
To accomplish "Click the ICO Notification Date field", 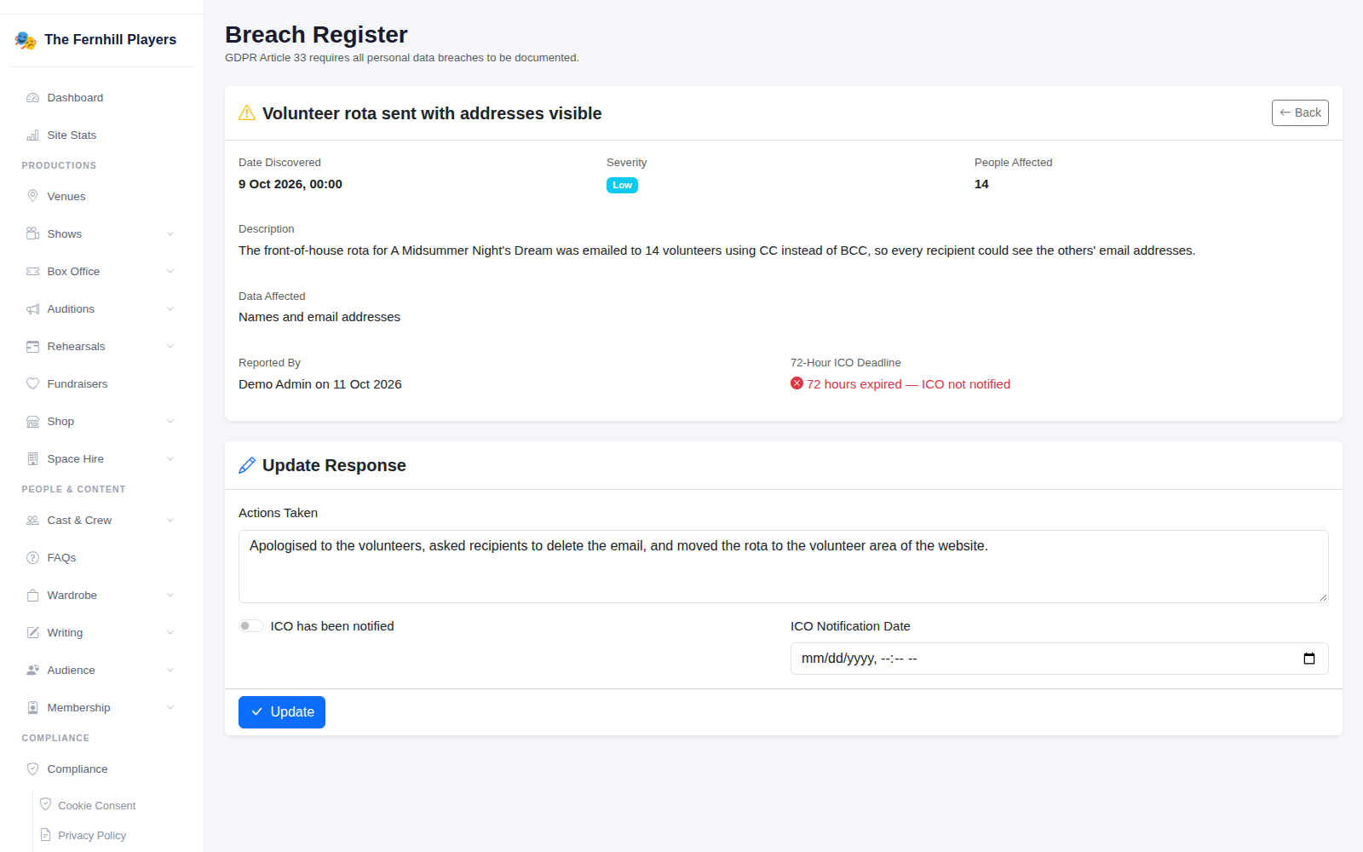I will (x=1059, y=659).
